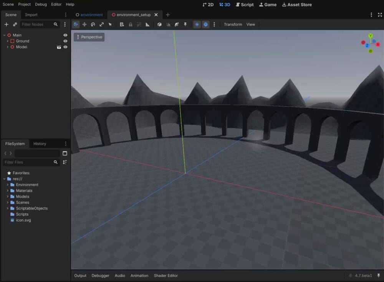Toggle visibility of Main node
The image size is (384, 282).
65,35
